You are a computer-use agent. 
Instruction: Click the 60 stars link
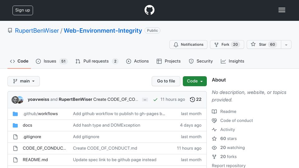[x=228, y=139]
